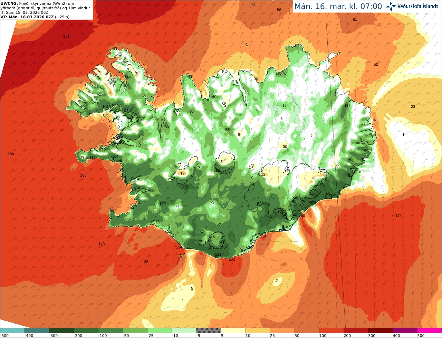The width and height of the screenshot is (442, 338).
Task: Click the magenta legend swatch above 500
Action: click(430, 331)
